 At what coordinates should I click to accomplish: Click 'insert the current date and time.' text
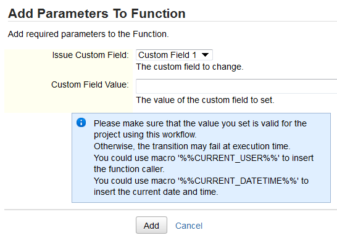click(x=156, y=192)
